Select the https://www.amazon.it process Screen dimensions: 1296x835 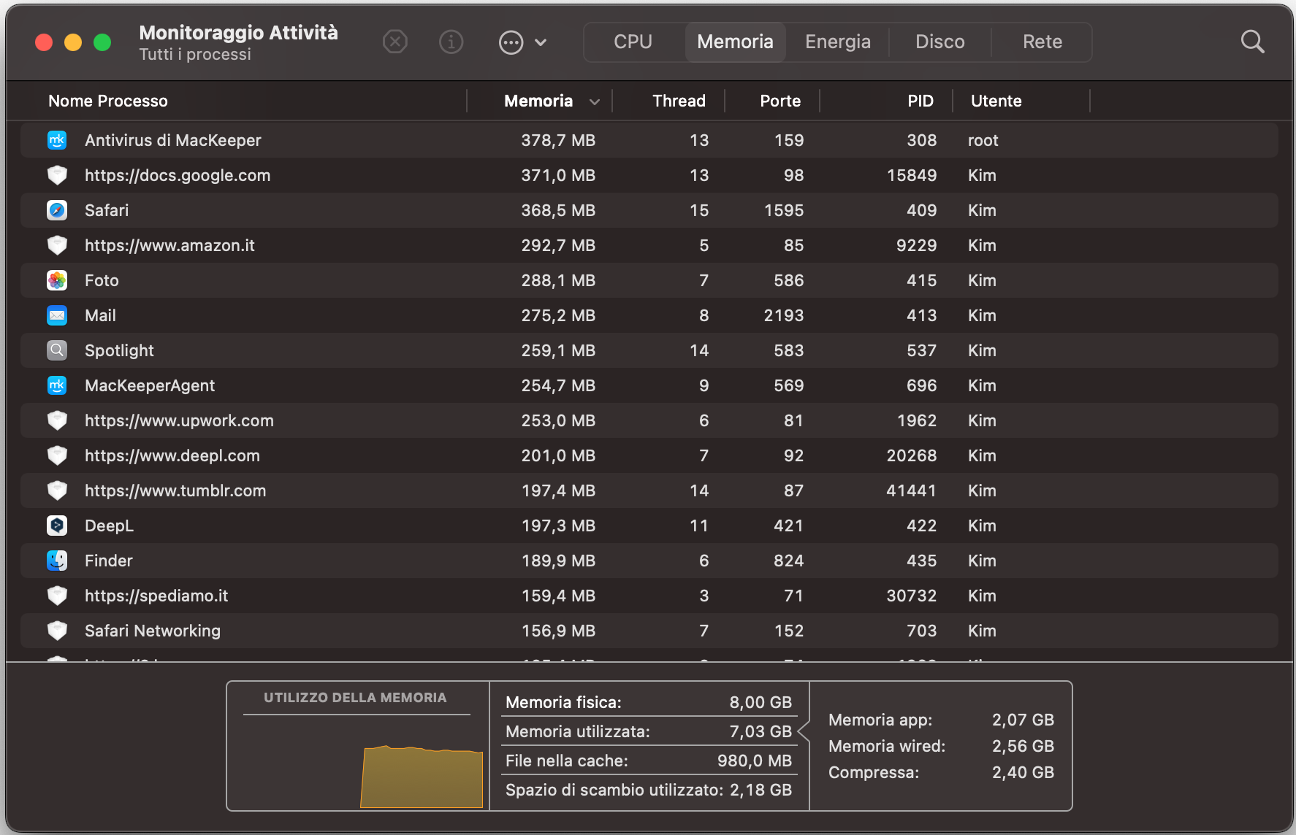169,245
